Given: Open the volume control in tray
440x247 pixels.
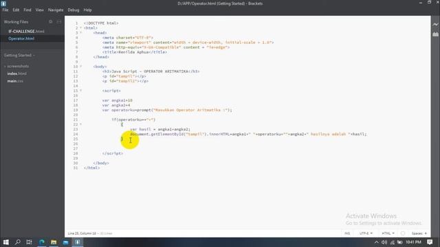Looking at the screenshot, I should tap(384, 242).
